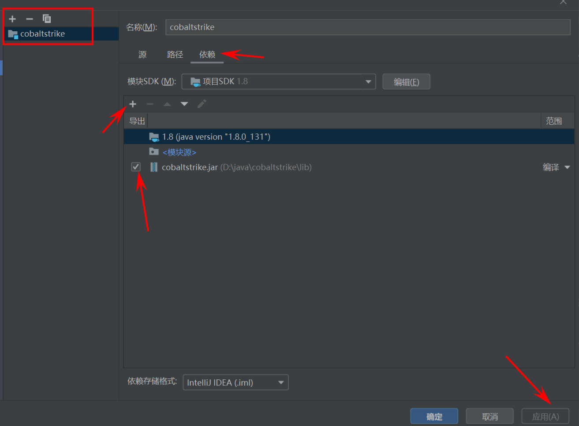
Task: Switch to the 源 tab
Action: (142, 55)
